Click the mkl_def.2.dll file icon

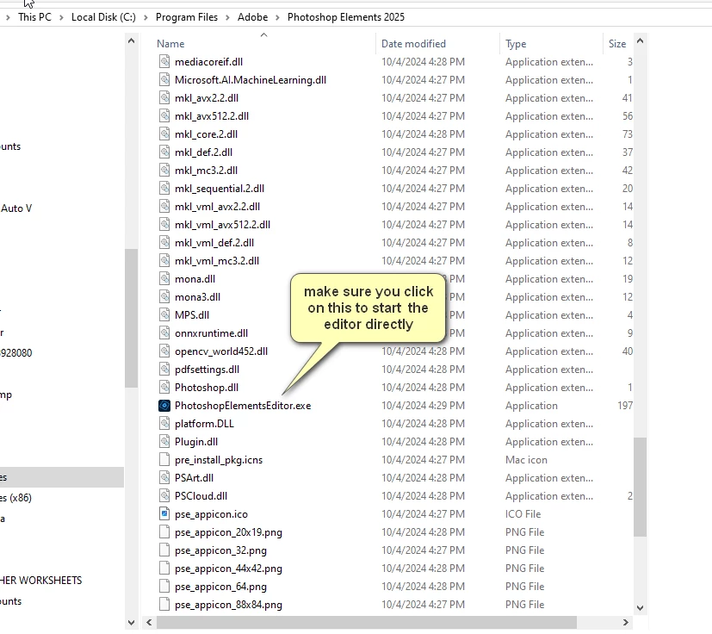pyautogui.click(x=164, y=152)
